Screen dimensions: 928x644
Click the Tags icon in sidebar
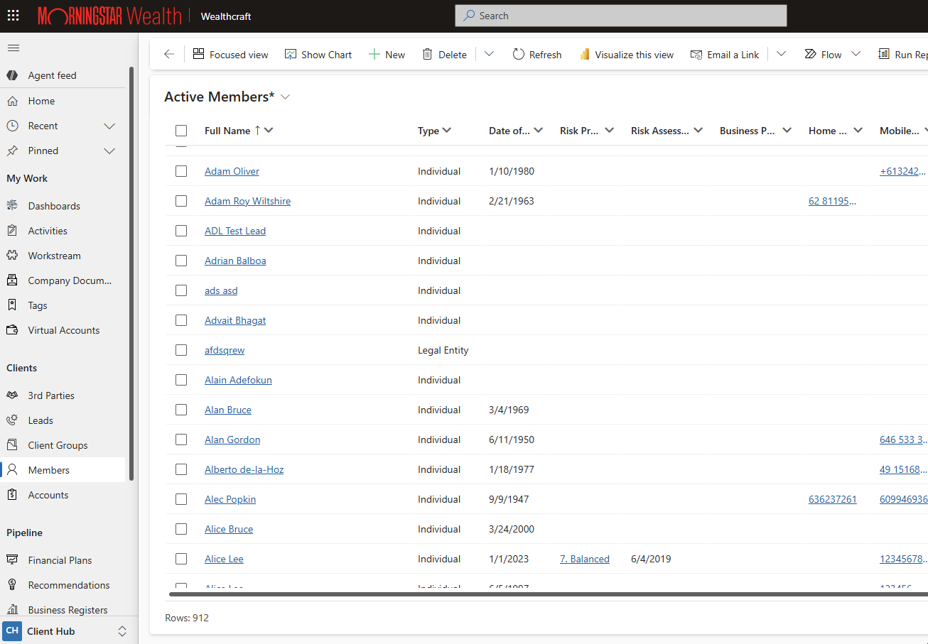[x=12, y=305]
